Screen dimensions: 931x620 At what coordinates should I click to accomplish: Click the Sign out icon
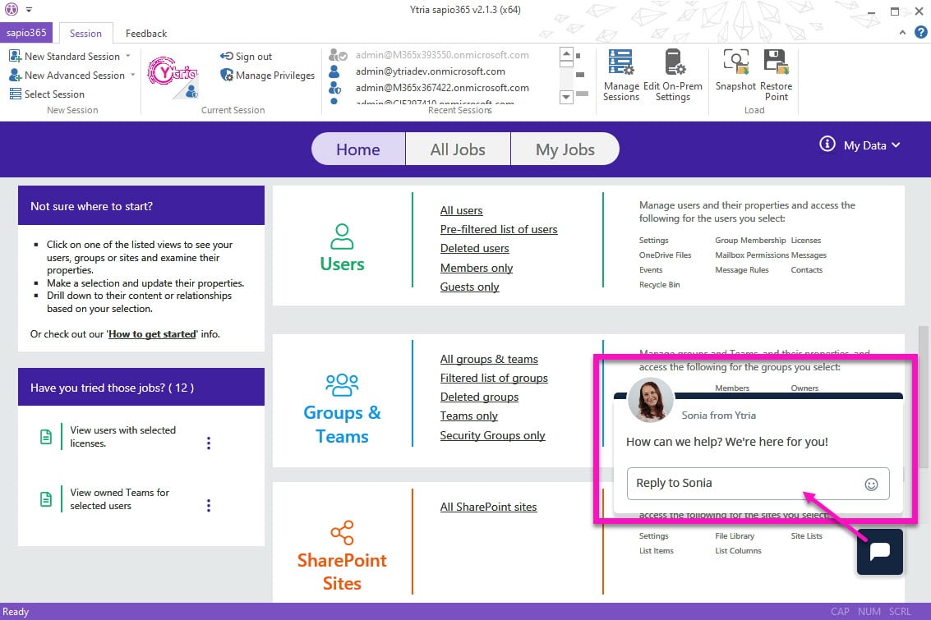(246, 57)
